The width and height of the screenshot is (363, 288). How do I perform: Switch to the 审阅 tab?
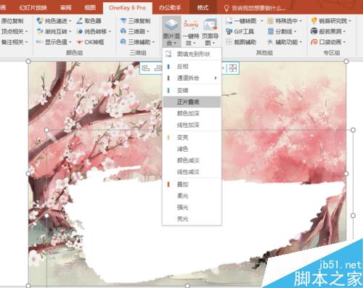click(66, 8)
